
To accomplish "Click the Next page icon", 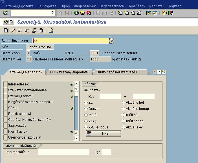I will point(133,13).
